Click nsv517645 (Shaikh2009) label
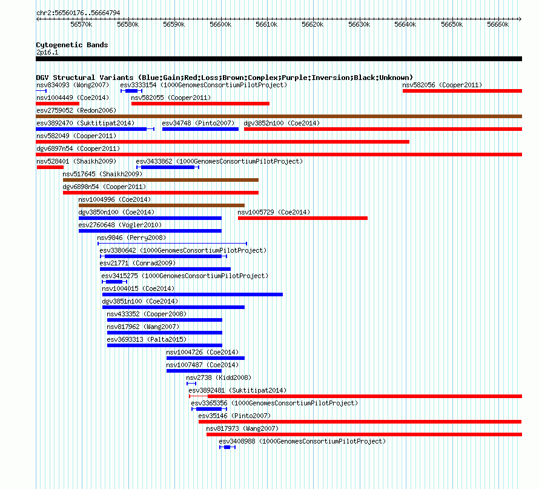Image resolution: width=539 pixels, height=489 pixels. 102,174
